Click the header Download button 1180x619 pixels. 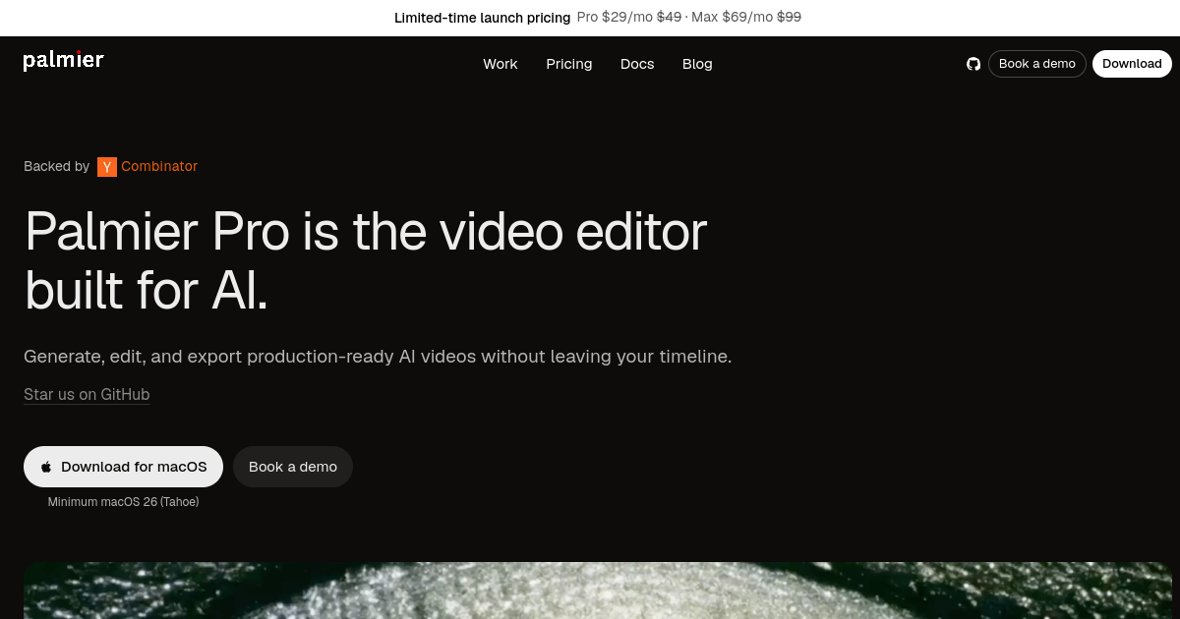tap(1132, 64)
